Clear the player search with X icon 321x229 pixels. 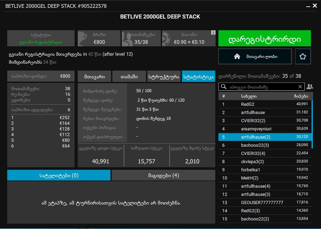300,87
